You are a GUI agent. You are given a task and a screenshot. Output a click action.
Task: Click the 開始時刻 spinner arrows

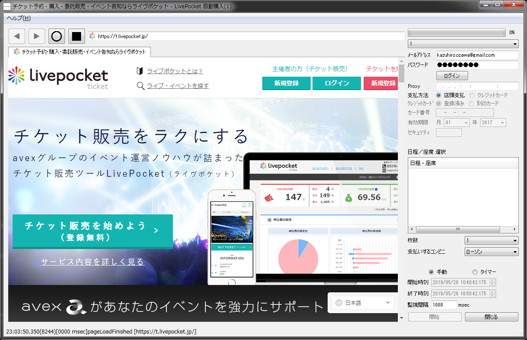(492, 282)
